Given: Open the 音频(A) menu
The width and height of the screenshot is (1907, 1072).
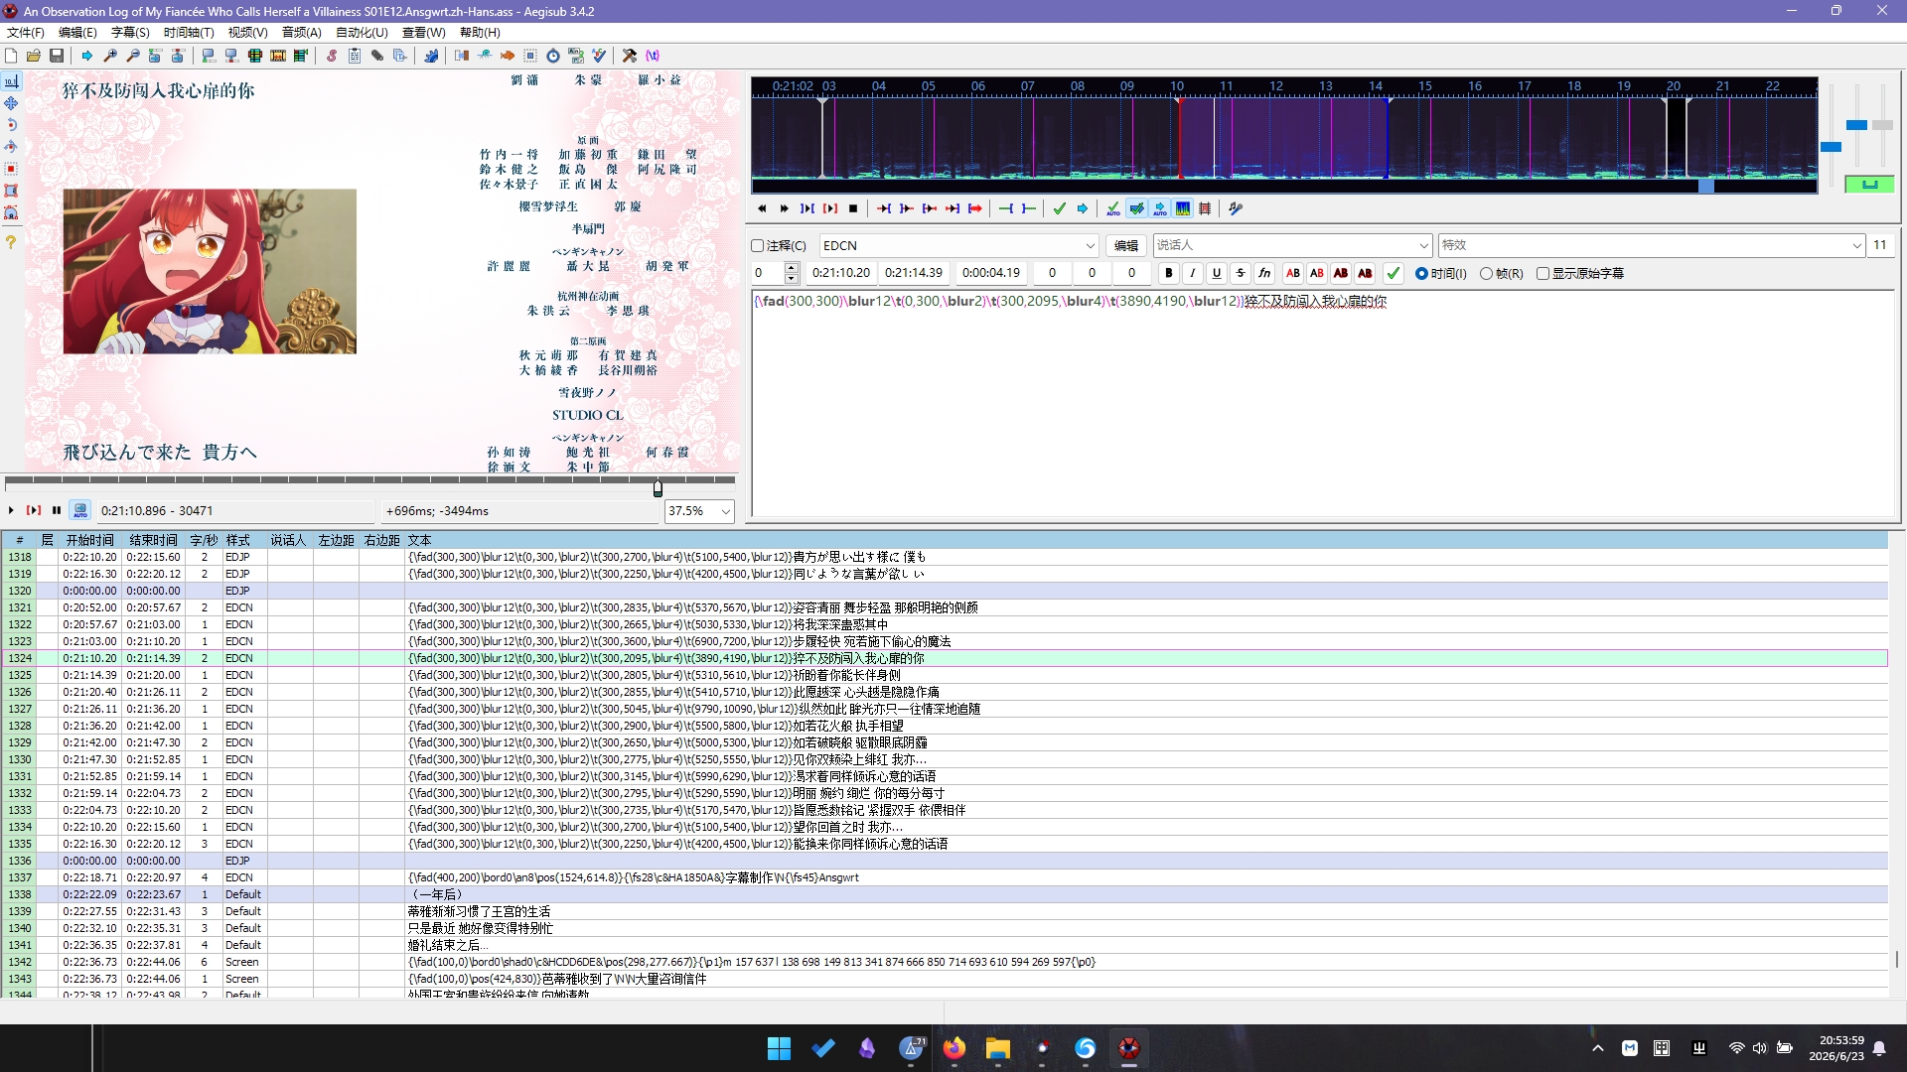Looking at the screenshot, I should tap(302, 33).
